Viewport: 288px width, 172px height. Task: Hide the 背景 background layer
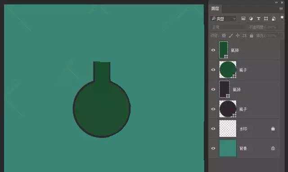point(213,148)
